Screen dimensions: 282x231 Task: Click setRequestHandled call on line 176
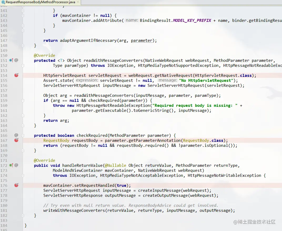coord(94,185)
